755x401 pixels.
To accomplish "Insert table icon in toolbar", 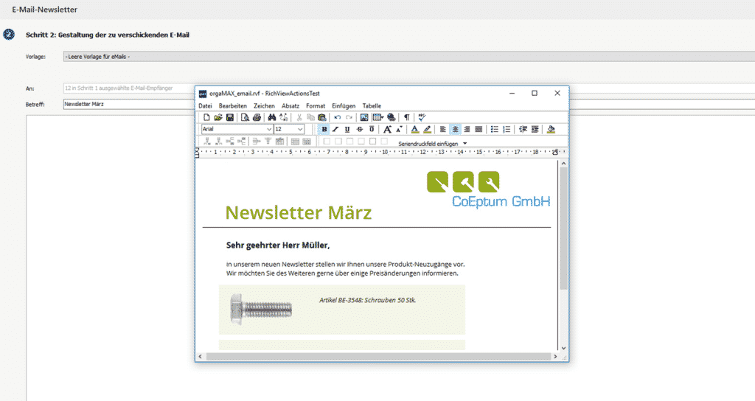I will point(378,117).
